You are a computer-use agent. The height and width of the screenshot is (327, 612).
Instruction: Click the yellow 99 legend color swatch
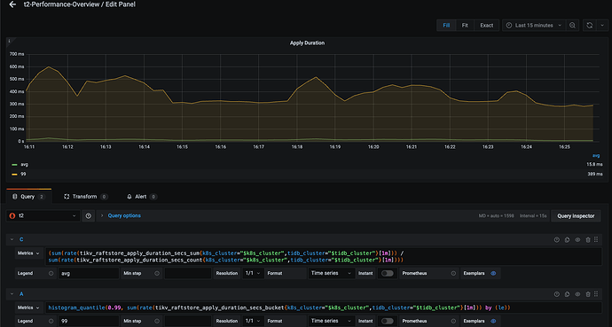coord(14,175)
